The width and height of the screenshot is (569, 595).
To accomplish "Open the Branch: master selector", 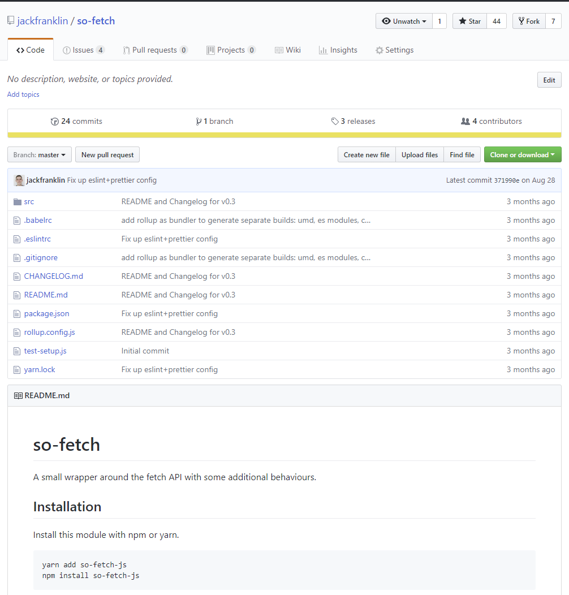I will point(40,155).
